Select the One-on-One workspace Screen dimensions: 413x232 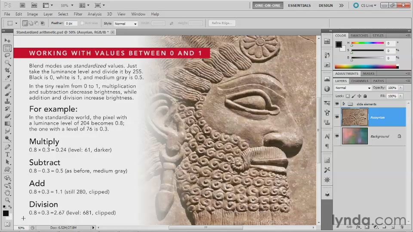pos(268,5)
